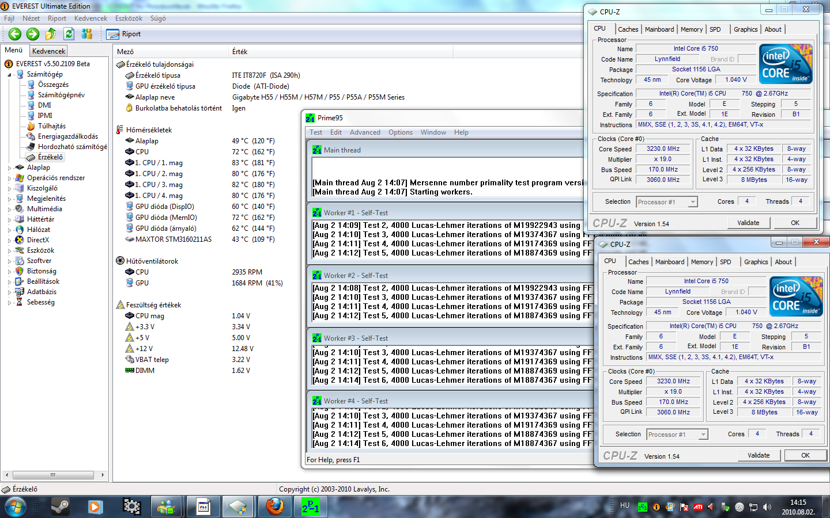Viewport: 830px width, 518px height.
Task: Switch to Mainboard tab in upper CPU-Z window
Action: point(659,29)
